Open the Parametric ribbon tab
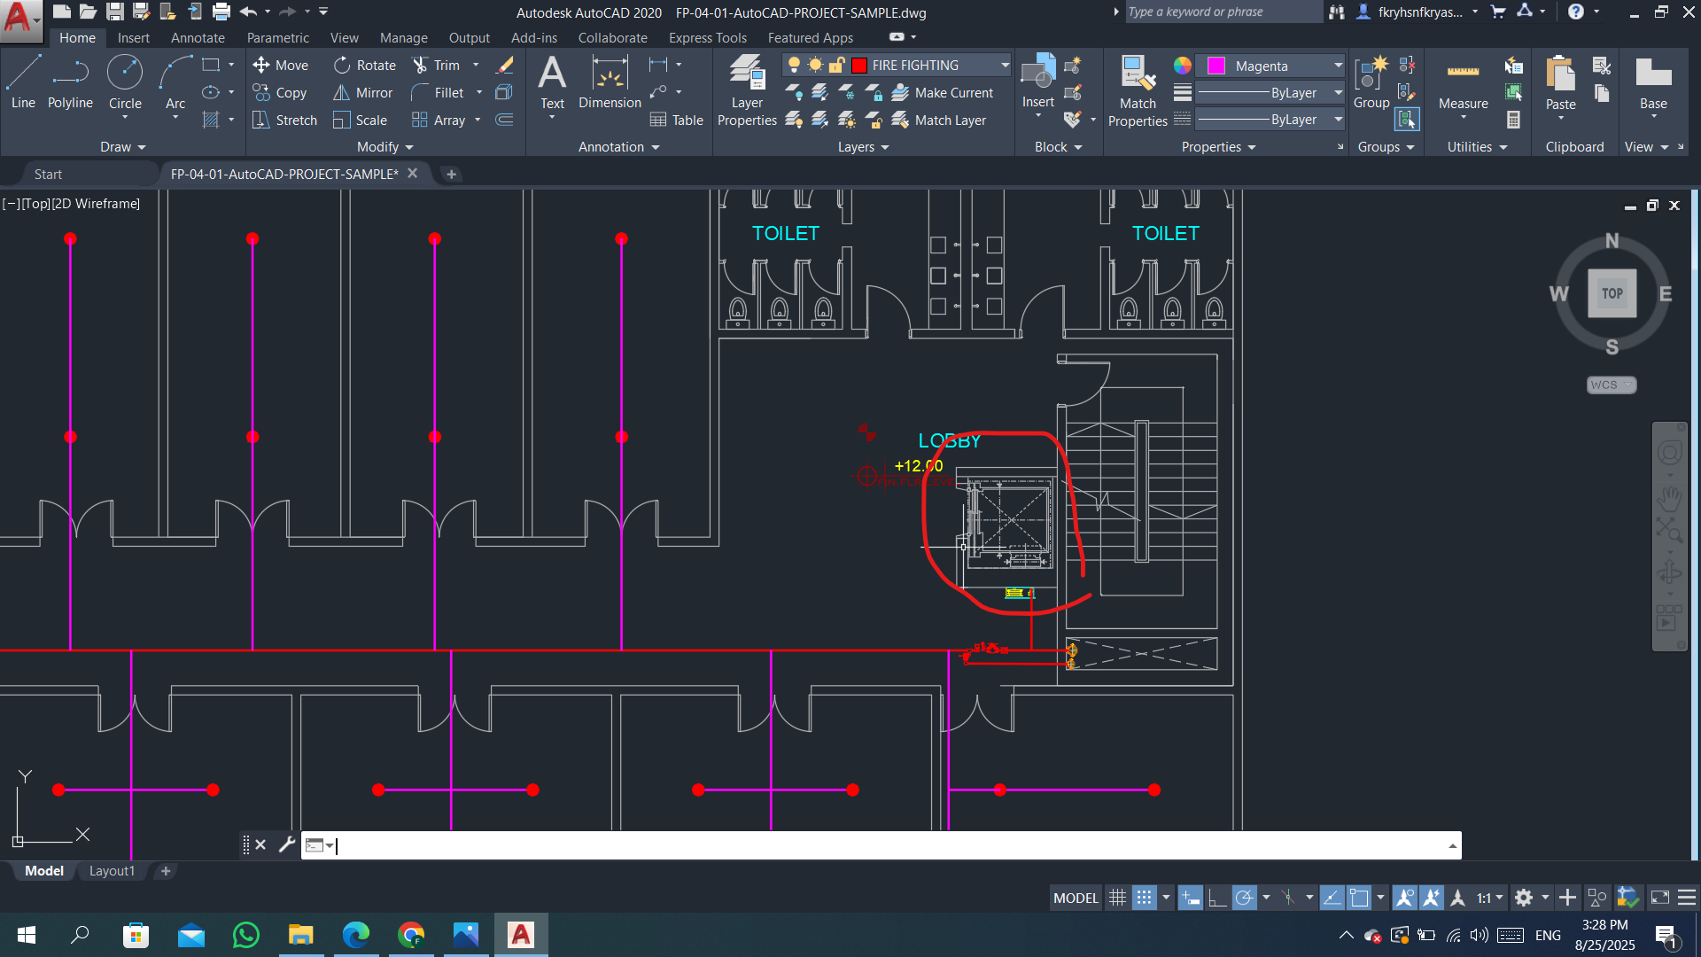Viewport: 1701px width, 957px height. (278, 37)
